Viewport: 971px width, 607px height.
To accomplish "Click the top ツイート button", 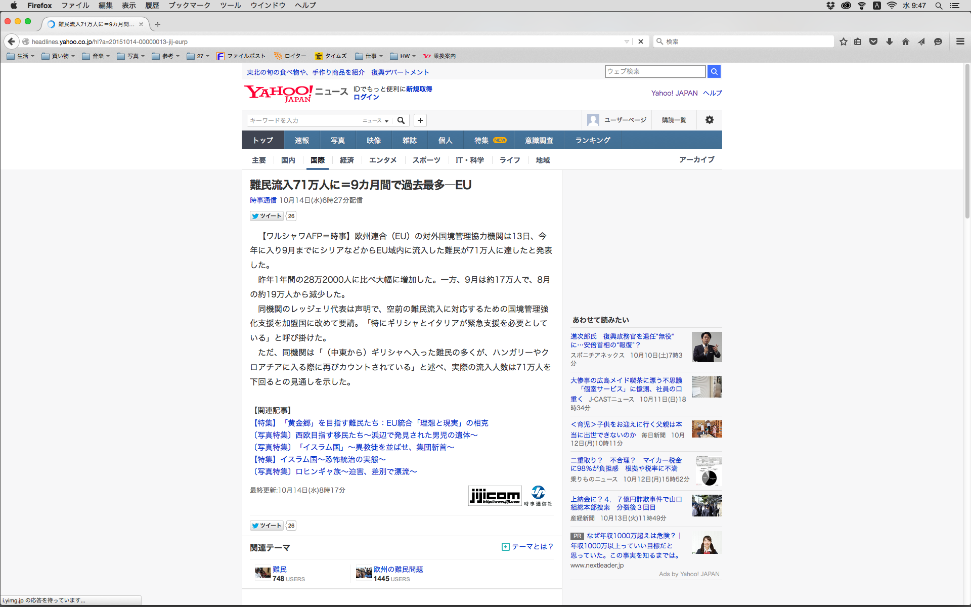I will [267, 216].
